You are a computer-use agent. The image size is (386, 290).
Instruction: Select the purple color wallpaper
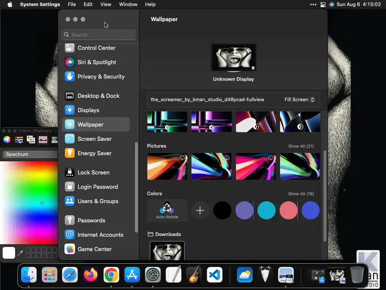pyautogui.click(x=244, y=210)
